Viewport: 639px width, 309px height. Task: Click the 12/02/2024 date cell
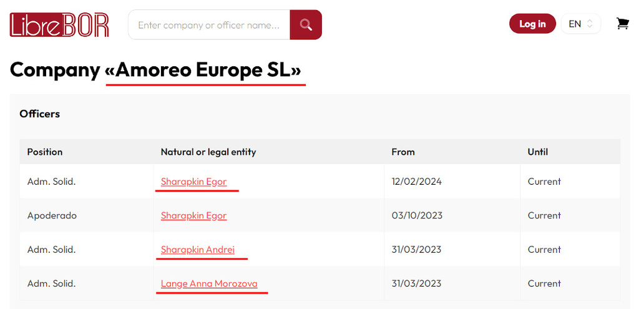pyautogui.click(x=416, y=182)
